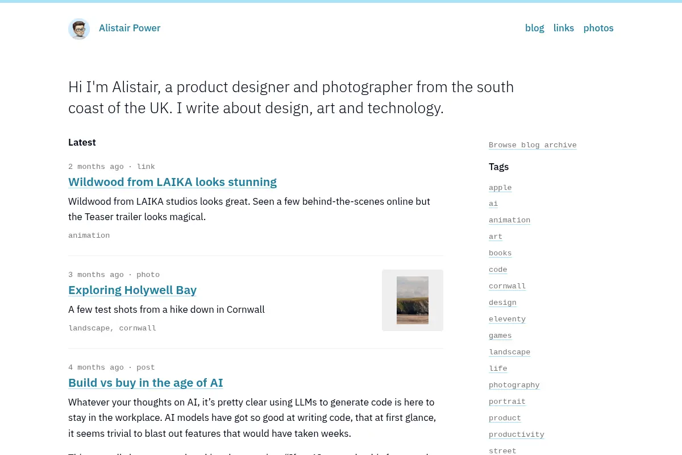
Task: Open "Wildwood from LAIKA looks stunning" post
Action: coord(172,182)
